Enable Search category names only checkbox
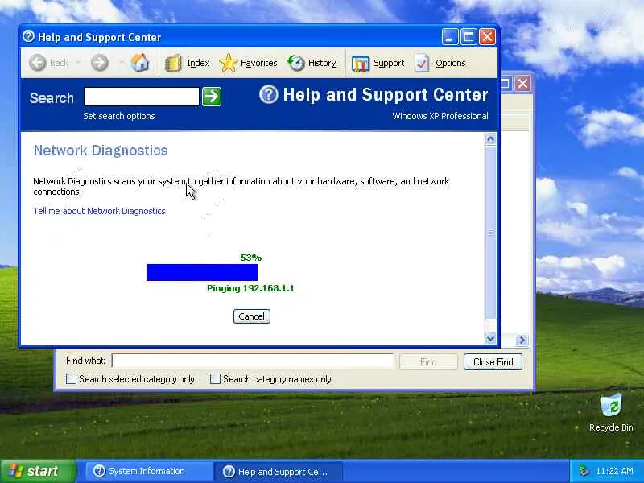This screenshot has width=644, height=483. click(215, 378)
